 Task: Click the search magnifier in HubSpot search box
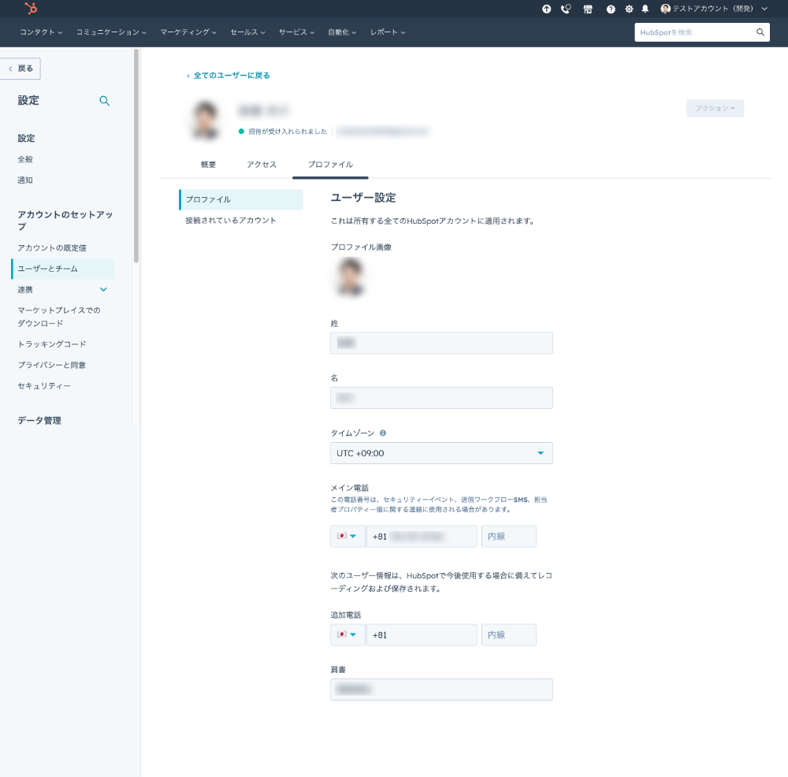point(760,32)
